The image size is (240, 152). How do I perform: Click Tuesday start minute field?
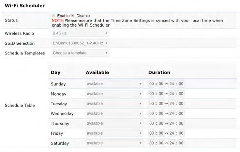coord(161,103)
